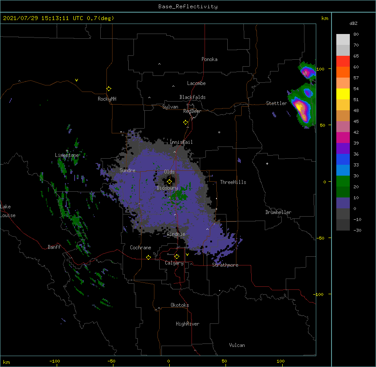Click the Ponoka city label

point(209,59)
